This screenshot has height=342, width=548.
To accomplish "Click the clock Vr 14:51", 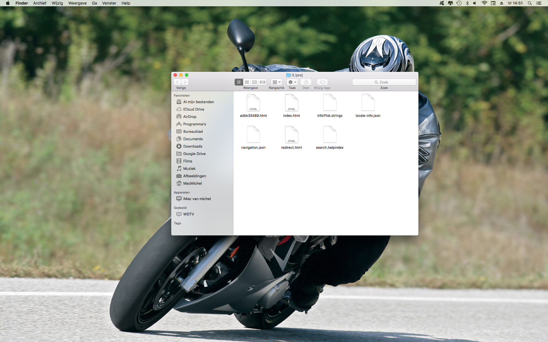I will tap(515, 3).
